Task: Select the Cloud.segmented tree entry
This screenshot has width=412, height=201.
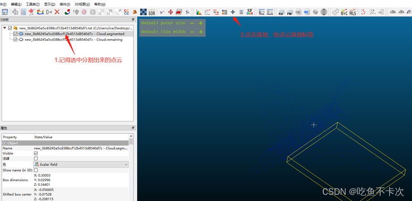Action: (x=74, y=34)
